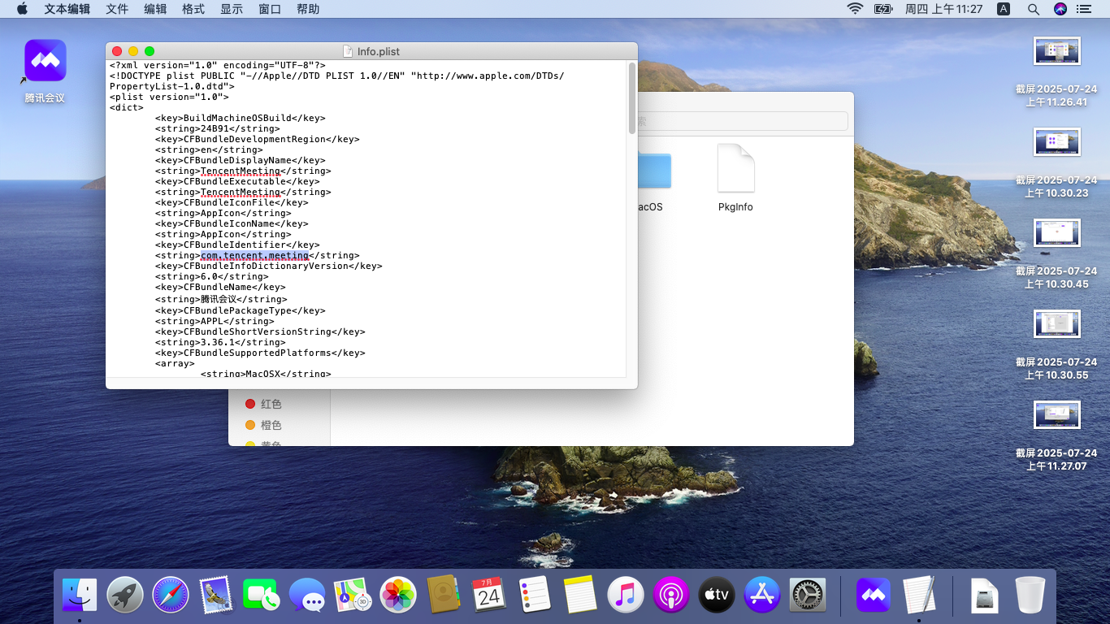Open Messages speech-bubble icon in Dock
1110x624 pixels.
(307, 596)
